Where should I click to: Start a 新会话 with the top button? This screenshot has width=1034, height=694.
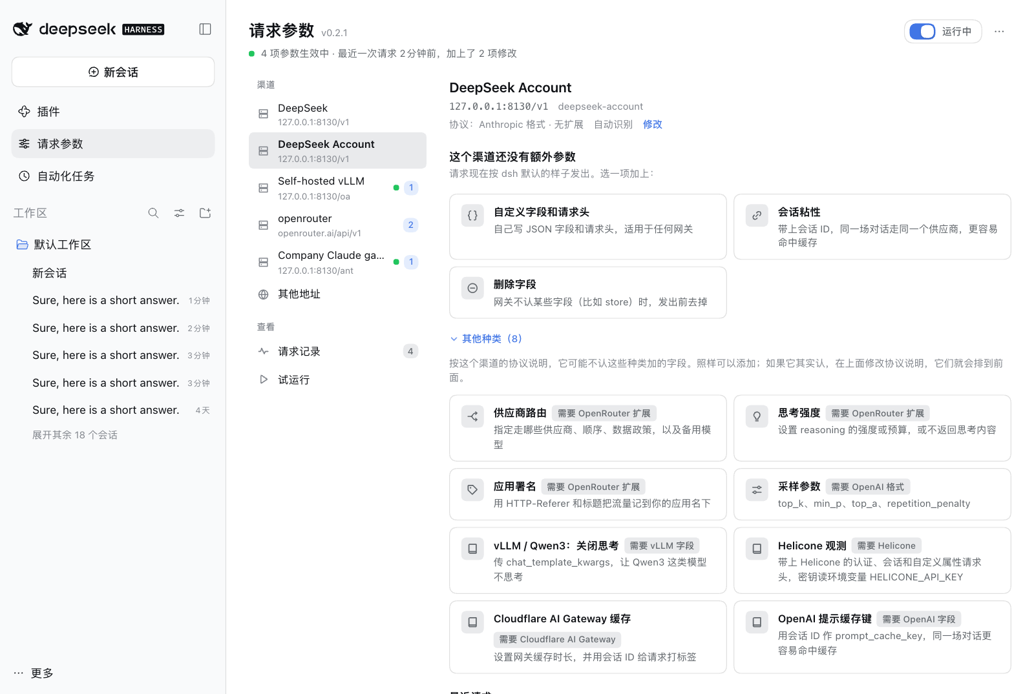[x=113, y=72]
